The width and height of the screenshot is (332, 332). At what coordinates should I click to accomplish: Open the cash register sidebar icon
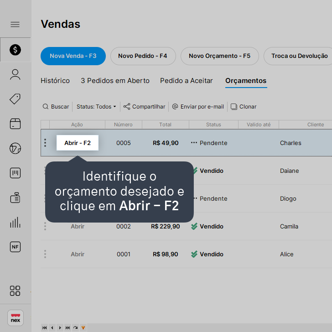pos(15,198)
